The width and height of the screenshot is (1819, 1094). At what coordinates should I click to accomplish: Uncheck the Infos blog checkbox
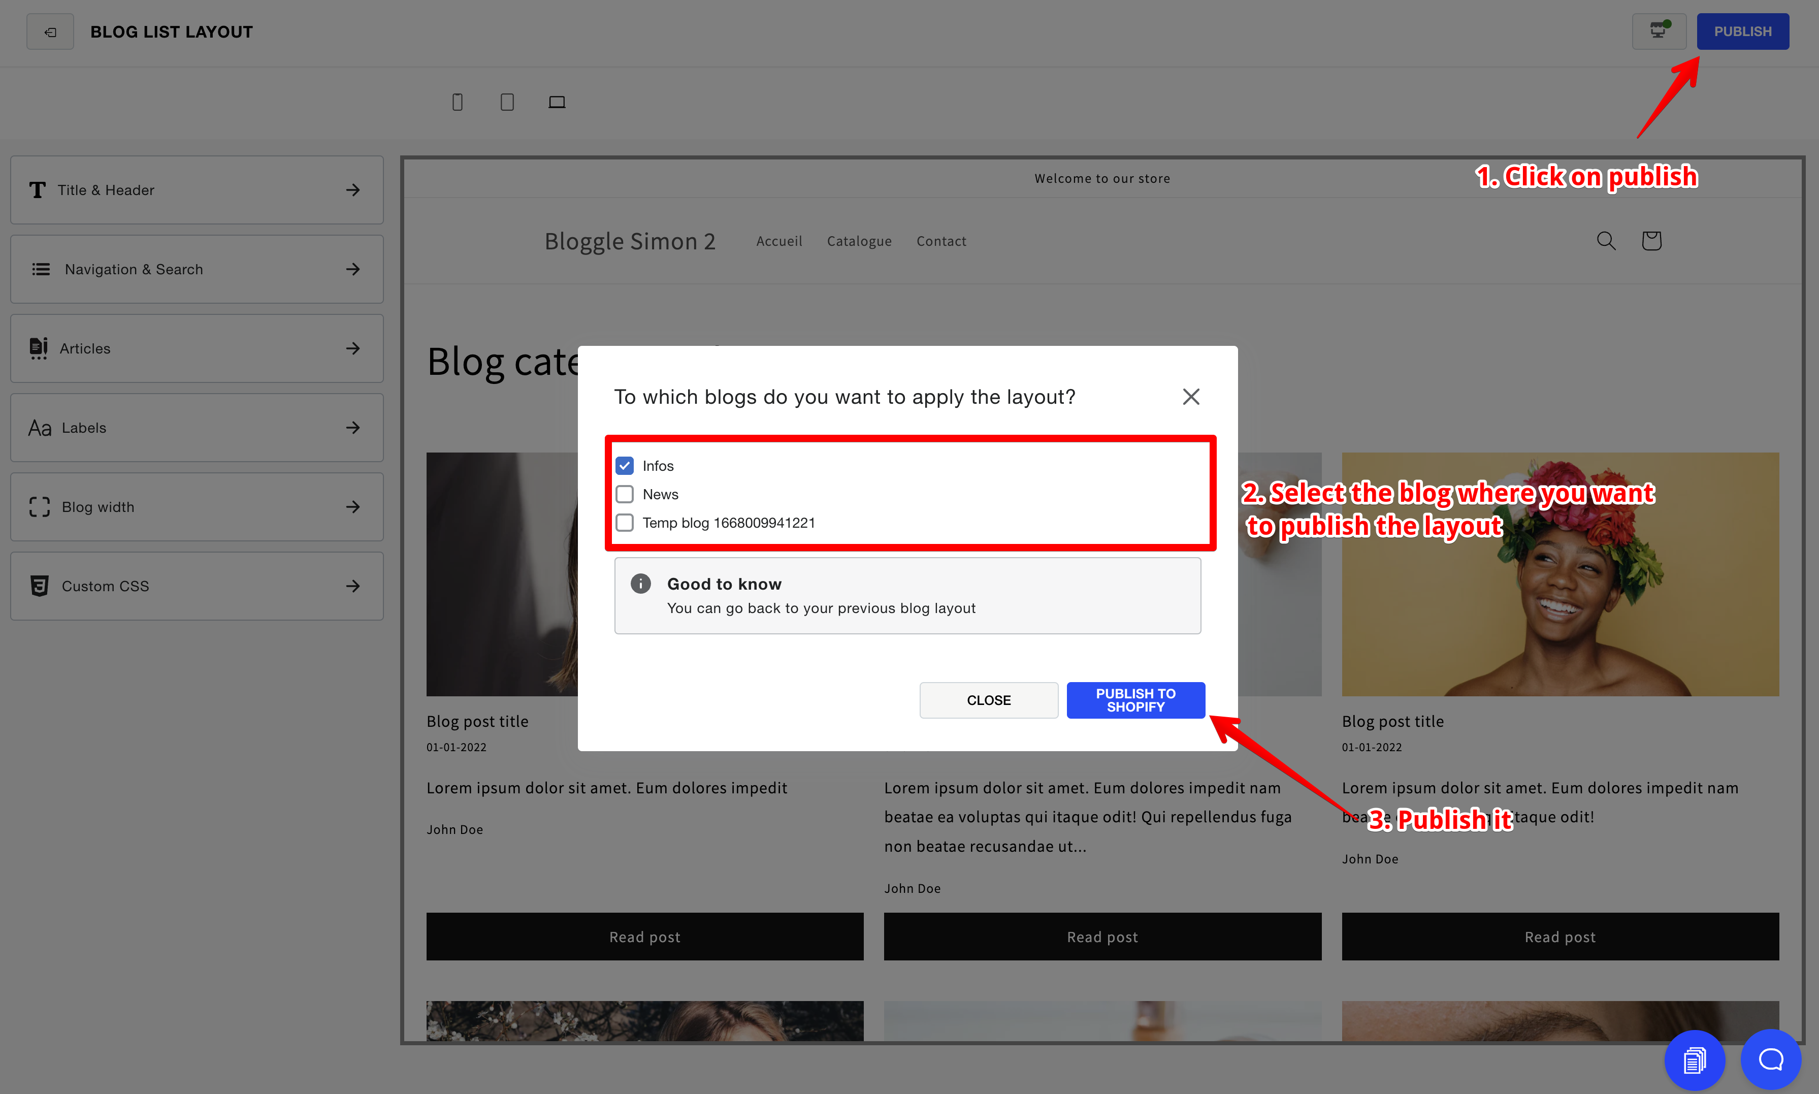[624, 466]
